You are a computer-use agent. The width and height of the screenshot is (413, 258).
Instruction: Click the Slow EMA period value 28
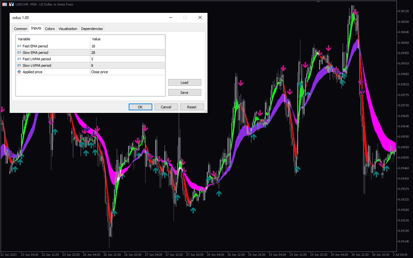tap(127, 53)
